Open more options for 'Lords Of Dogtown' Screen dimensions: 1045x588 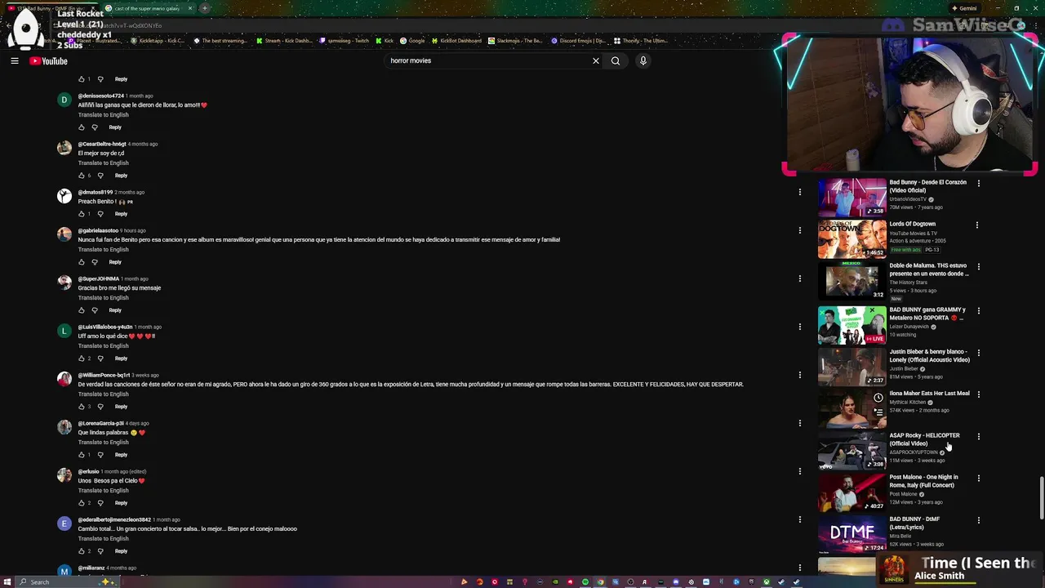[978, 225]
